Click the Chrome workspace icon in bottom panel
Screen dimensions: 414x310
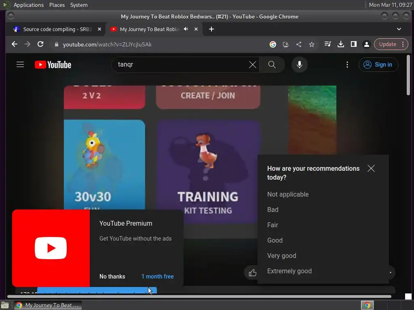[367, 305]
